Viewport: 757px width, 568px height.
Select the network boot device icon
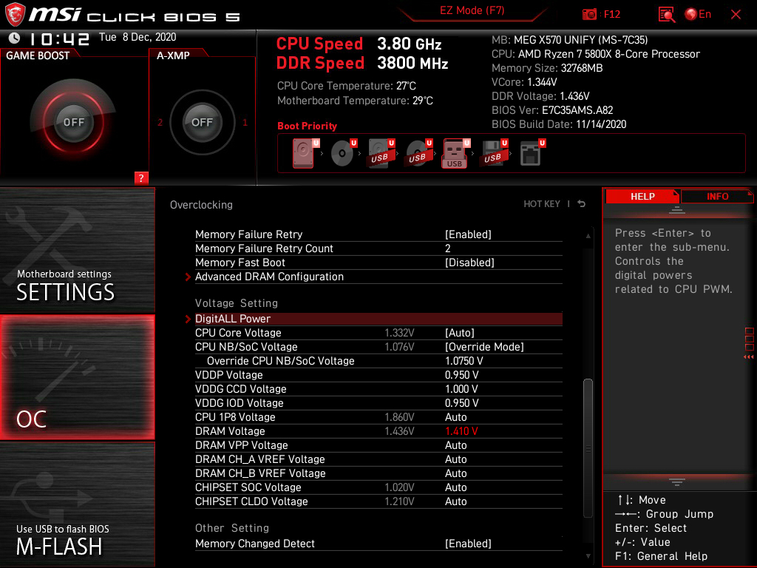point(532,153)
